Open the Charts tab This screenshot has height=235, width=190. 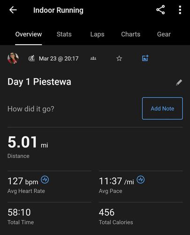[131, 34]
